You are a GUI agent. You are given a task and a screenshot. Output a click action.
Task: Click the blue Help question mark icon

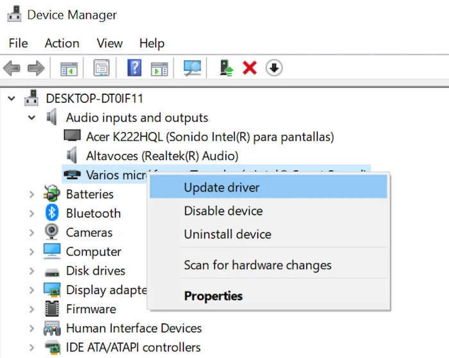[134, 67]
